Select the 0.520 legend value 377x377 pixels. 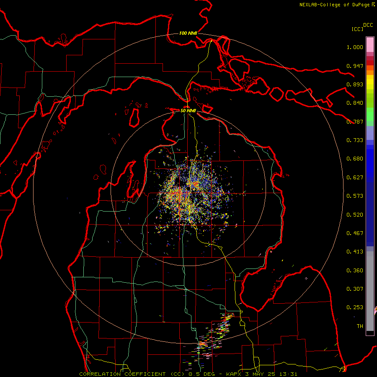tap(355, 215)
